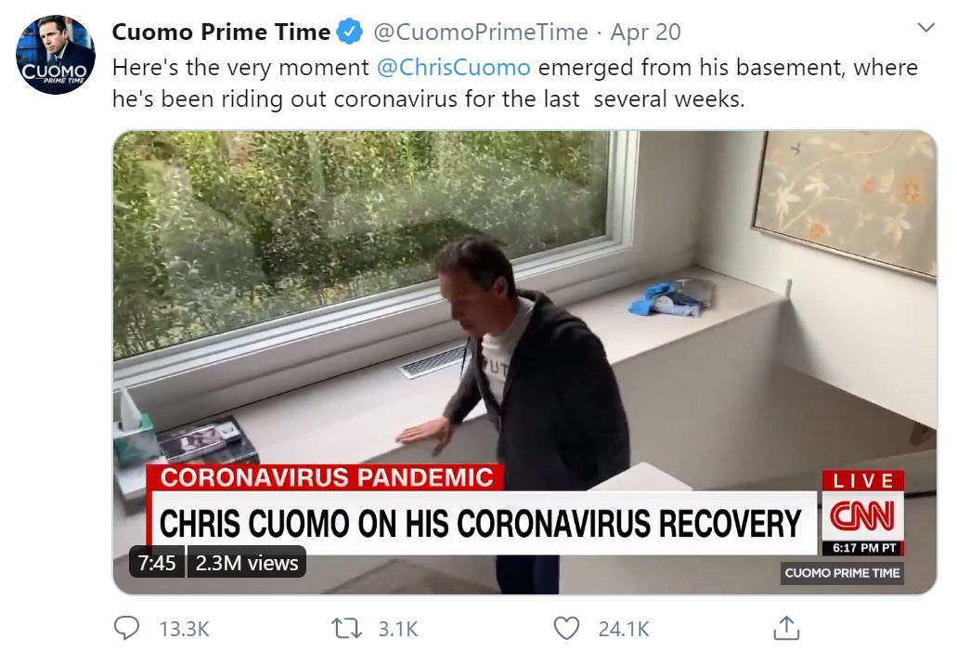957x652 pixels.
Task: Click the 7:45 video duration badge
Action: coord(157,562)
